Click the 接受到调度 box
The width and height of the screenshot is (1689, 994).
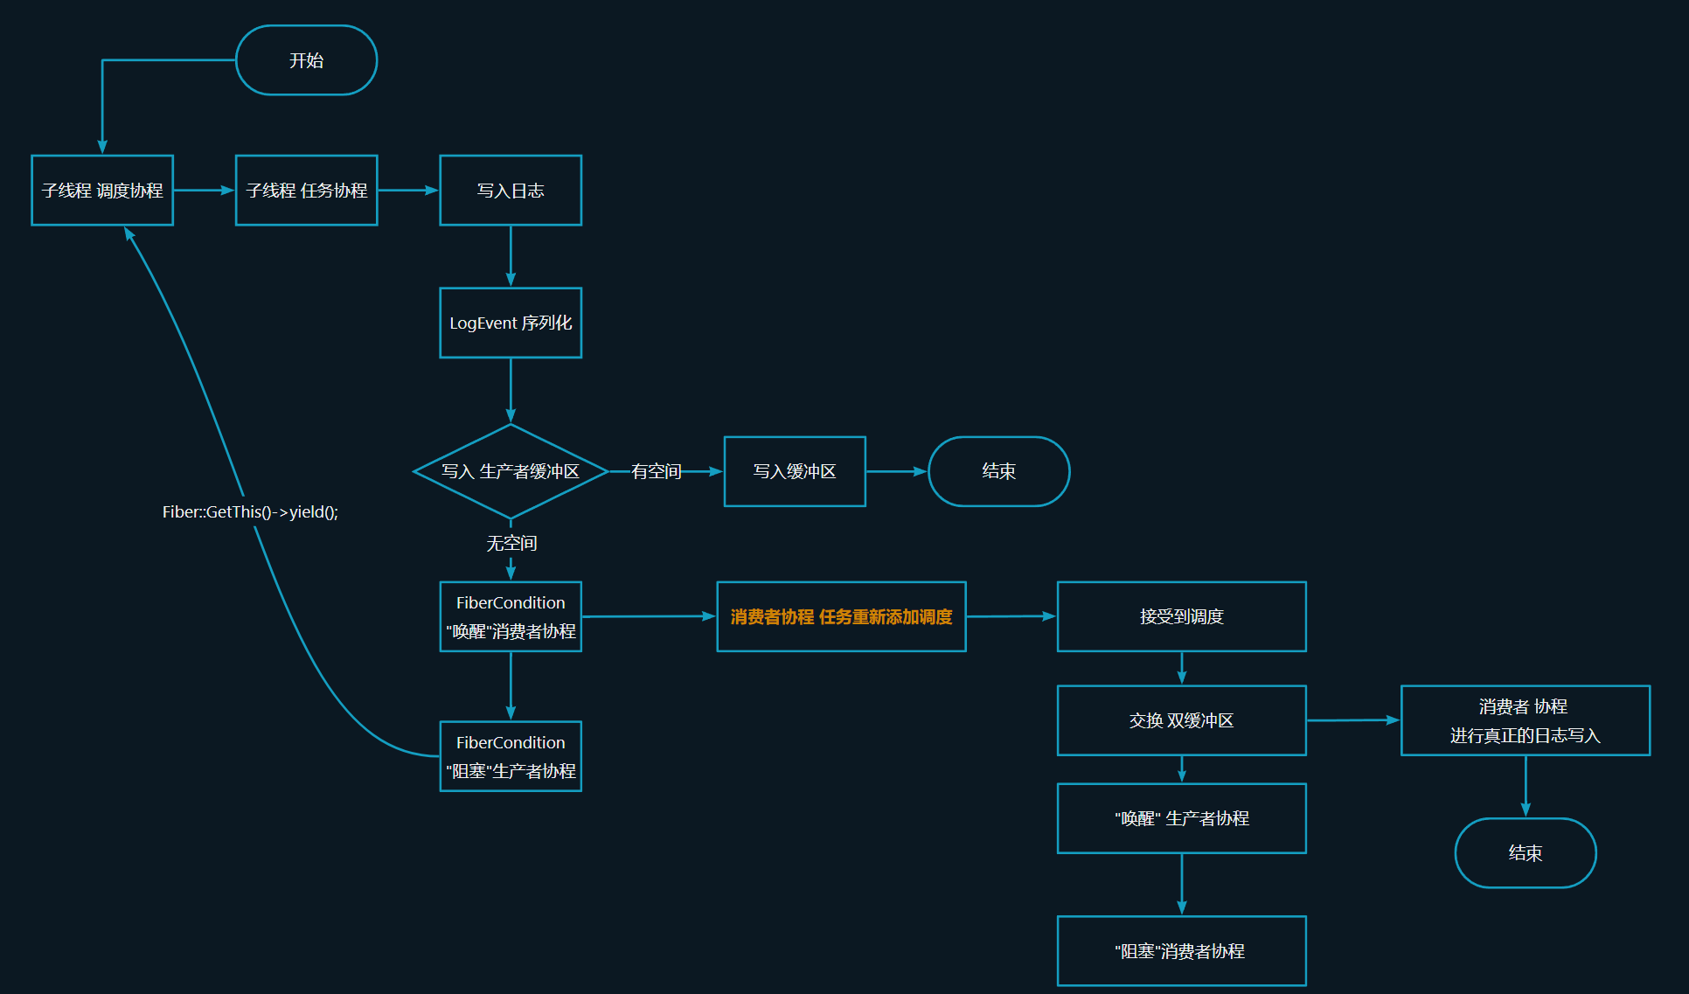coord(1181,616)
